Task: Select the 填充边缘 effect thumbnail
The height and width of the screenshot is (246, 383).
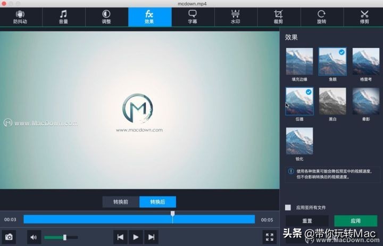Action: [x=299, y=61]
